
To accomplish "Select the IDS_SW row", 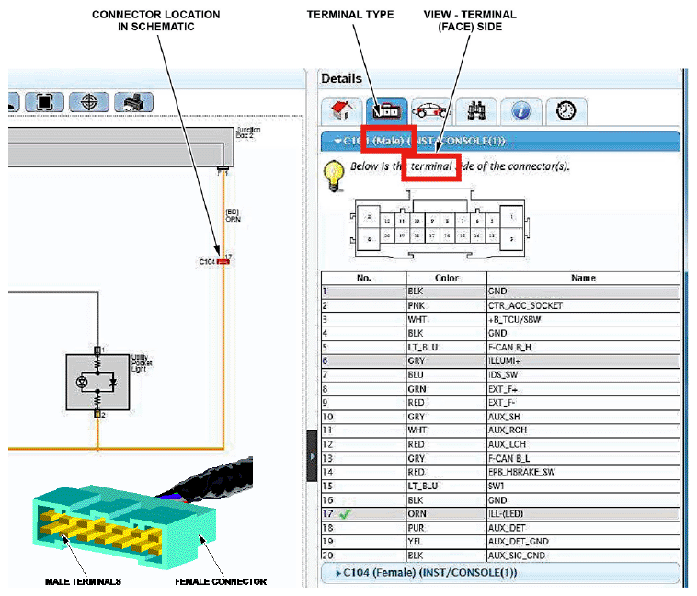I will [x=500, y=375].
